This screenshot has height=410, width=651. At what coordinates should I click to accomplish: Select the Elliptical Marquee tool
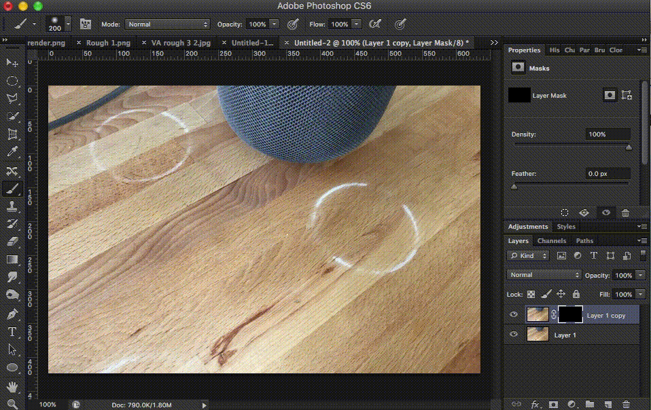coord(12,80)
